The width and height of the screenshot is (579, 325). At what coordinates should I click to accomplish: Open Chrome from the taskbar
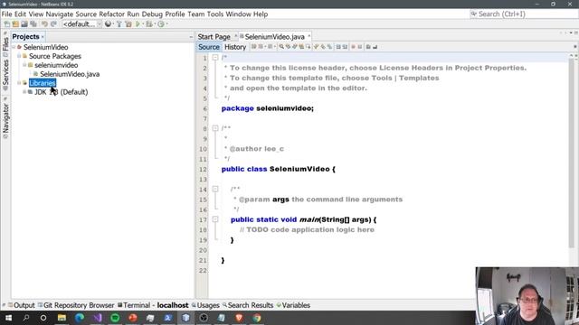pos(257,318)
